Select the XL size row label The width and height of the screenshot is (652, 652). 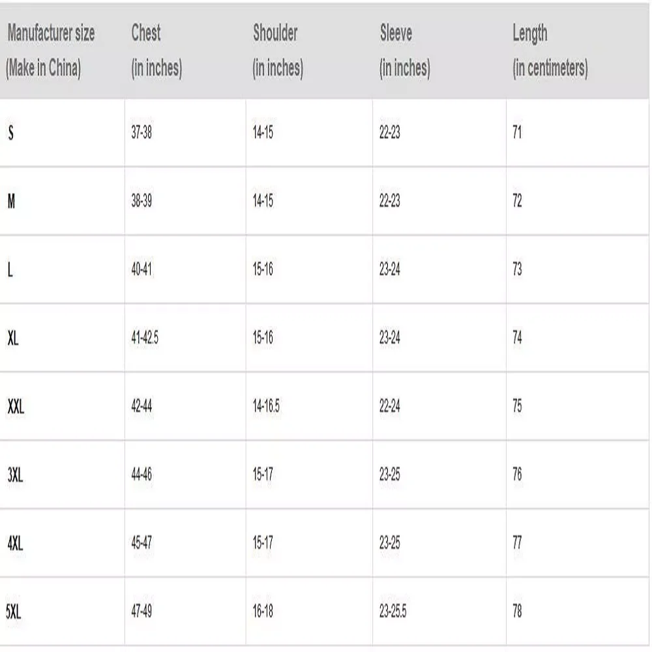13,338
